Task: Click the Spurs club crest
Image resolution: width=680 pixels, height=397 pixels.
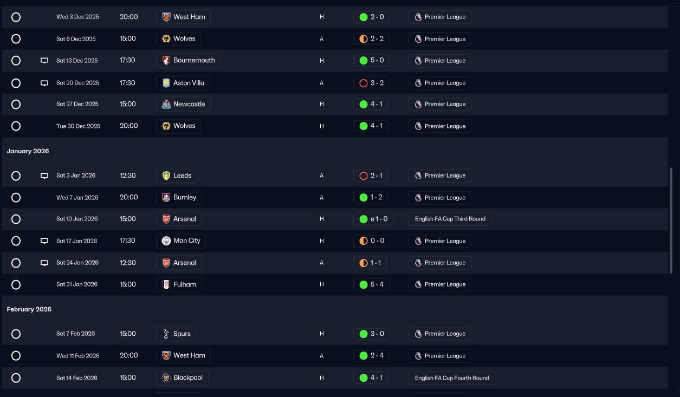Action: [166, 334]
